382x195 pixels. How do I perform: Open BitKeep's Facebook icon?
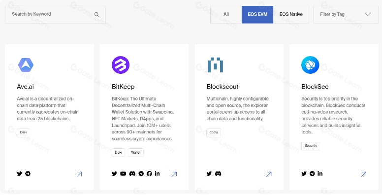pyautogui.click(x=149, y=173)
